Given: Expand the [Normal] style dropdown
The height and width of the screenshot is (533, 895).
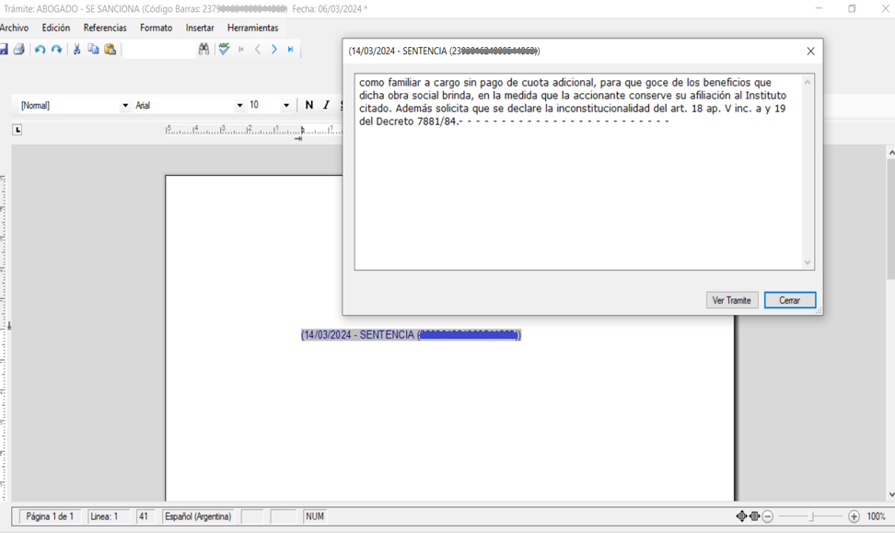Looking at the screenshot, I should [x=125, y=106].
